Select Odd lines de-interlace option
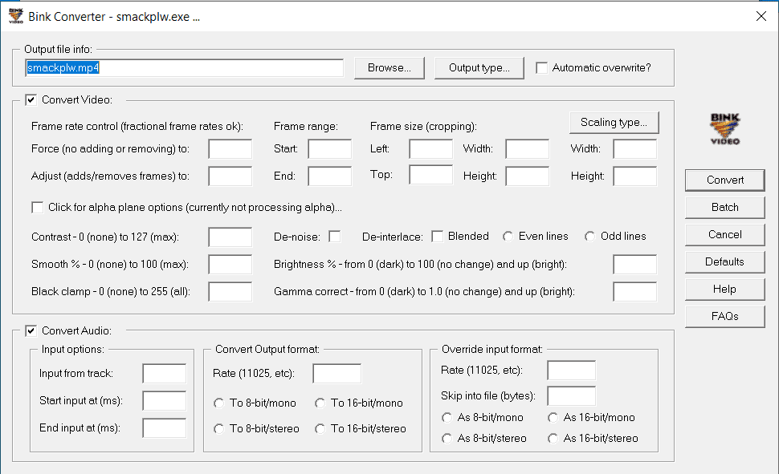 (589, 237)
